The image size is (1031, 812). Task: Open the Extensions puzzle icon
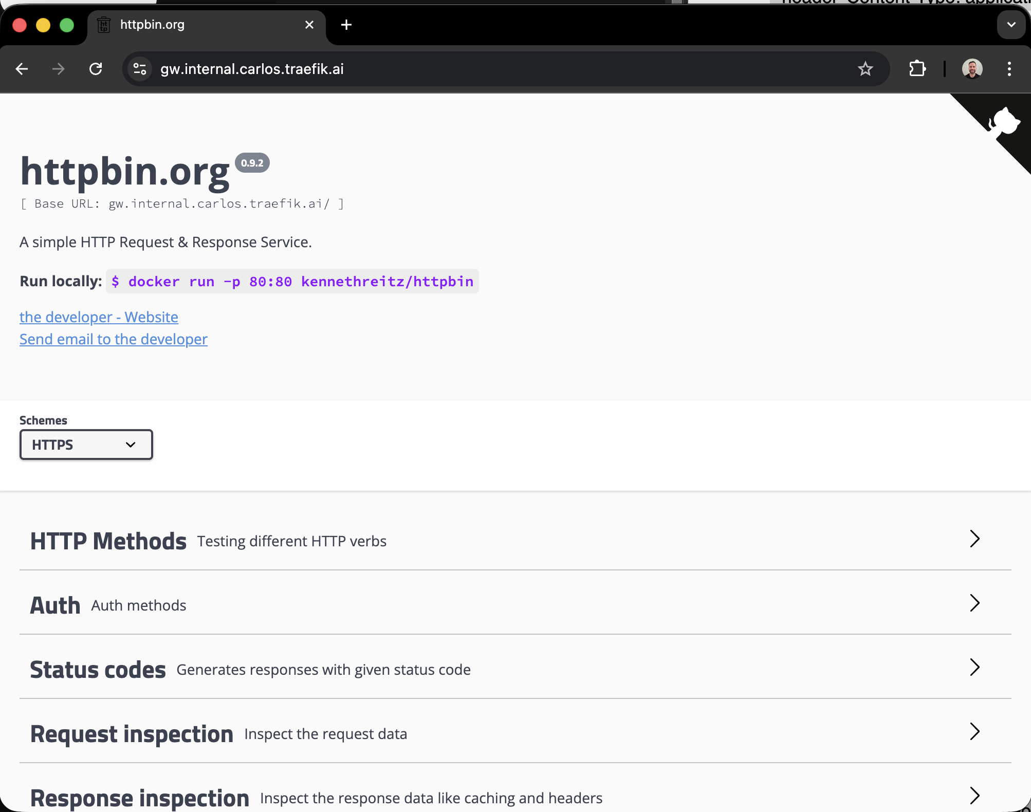(917, 69)
